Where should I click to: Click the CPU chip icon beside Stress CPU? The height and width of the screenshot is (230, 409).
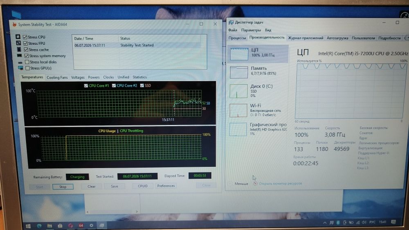[x=18, y=37]
